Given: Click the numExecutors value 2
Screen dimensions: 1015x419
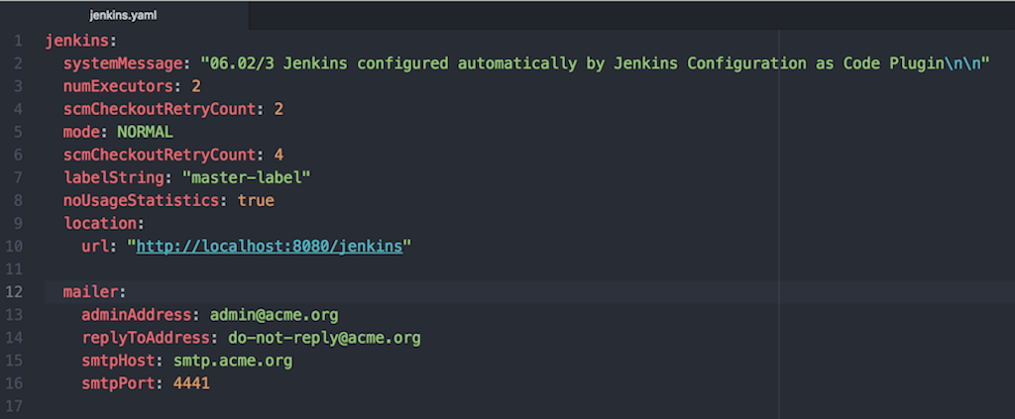Looking at the screenshot, I should pyautogui.click(x=196, y=87).
